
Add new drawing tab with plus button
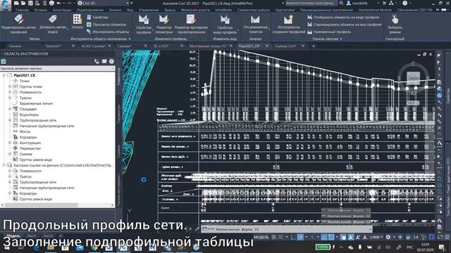click(313, 46)
